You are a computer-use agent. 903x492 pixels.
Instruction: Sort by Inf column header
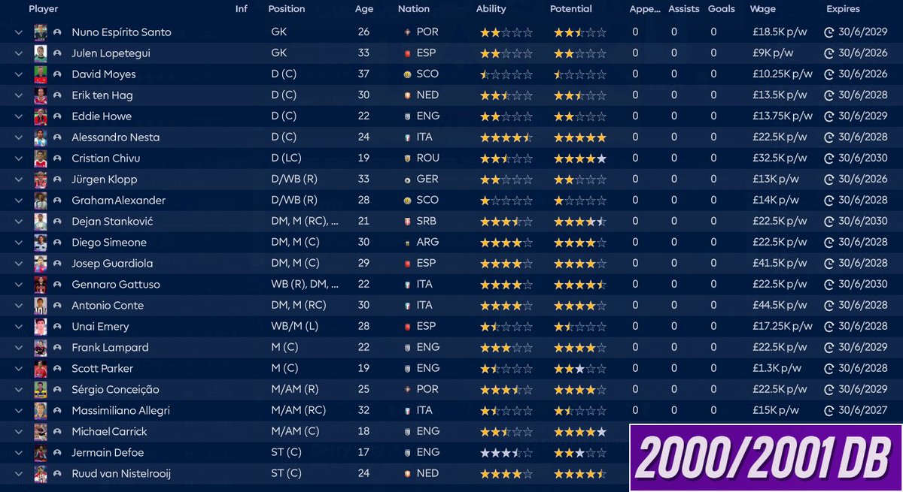pos(241,9)
